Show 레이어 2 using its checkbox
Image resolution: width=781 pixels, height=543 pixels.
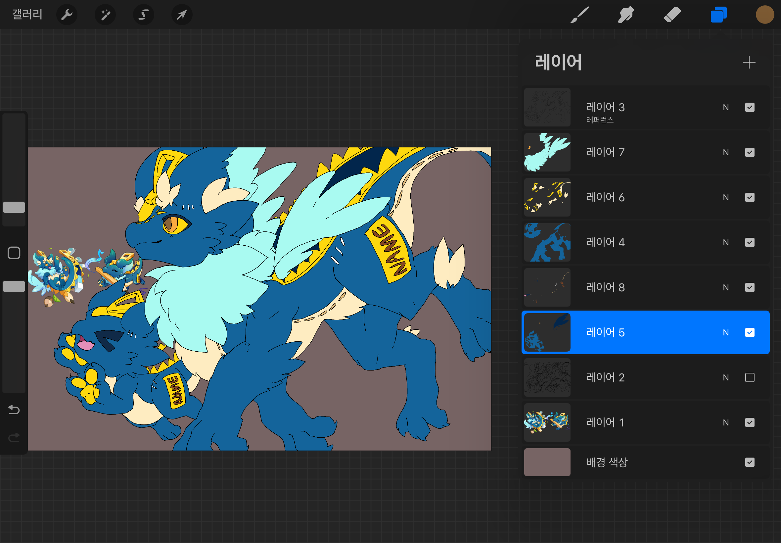749,377
